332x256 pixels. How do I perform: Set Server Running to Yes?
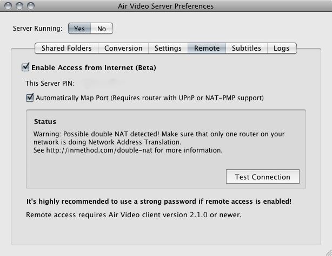79,29
